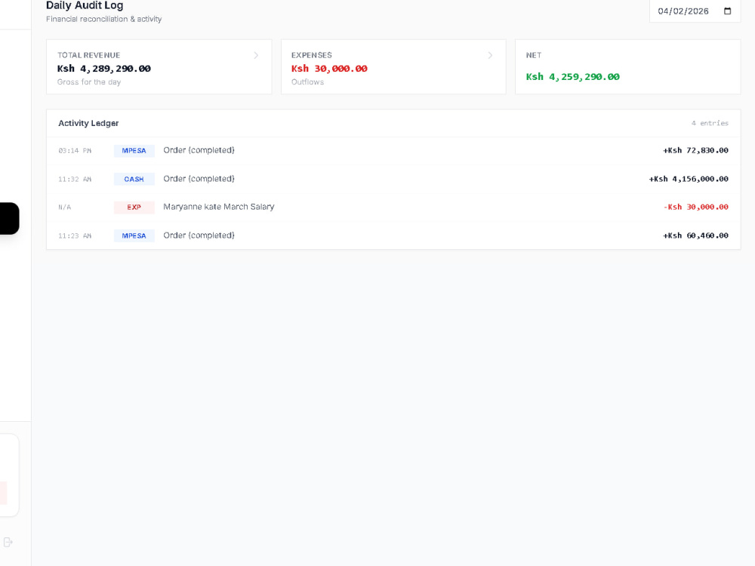Expand Expenses card chevron
The image size is (755, 566).
pyautogui.click(x=490, y=55)
